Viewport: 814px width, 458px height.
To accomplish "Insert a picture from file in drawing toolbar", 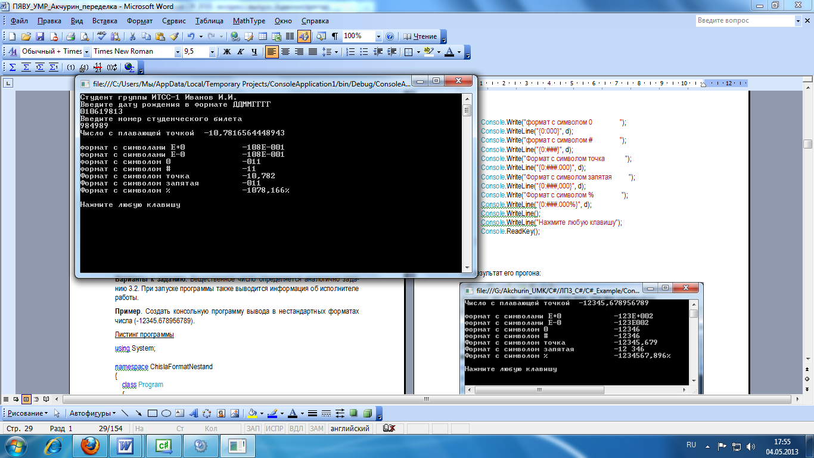I will (235, 413).
